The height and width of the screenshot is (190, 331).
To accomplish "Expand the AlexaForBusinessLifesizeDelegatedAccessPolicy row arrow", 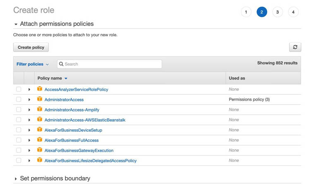I will pos(29,161).
